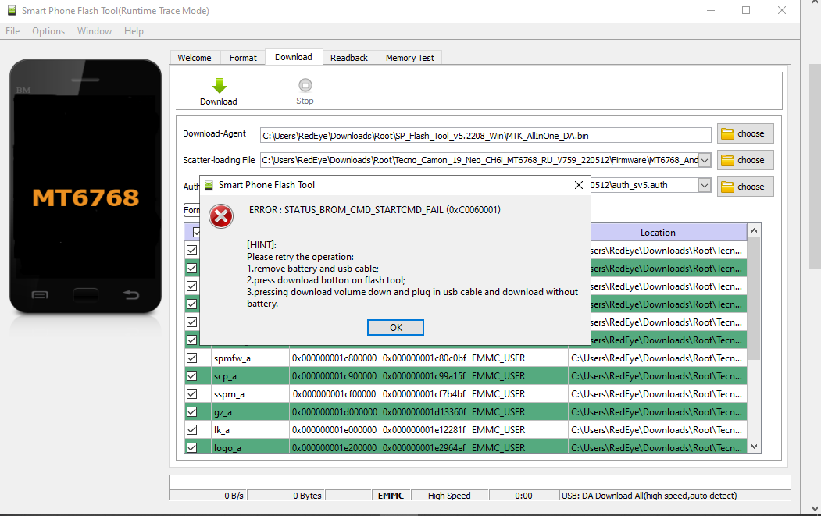Click EMMC_USER region in spmfw_a row

[x=498, y=358]
